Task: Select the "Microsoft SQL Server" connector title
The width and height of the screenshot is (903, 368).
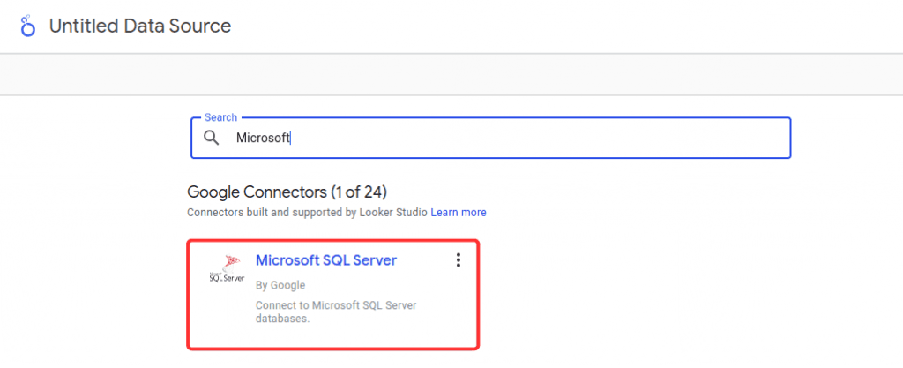Action: coord(325,259)
